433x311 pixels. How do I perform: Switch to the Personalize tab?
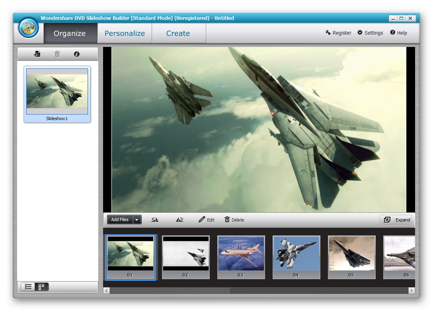point(125,33)
